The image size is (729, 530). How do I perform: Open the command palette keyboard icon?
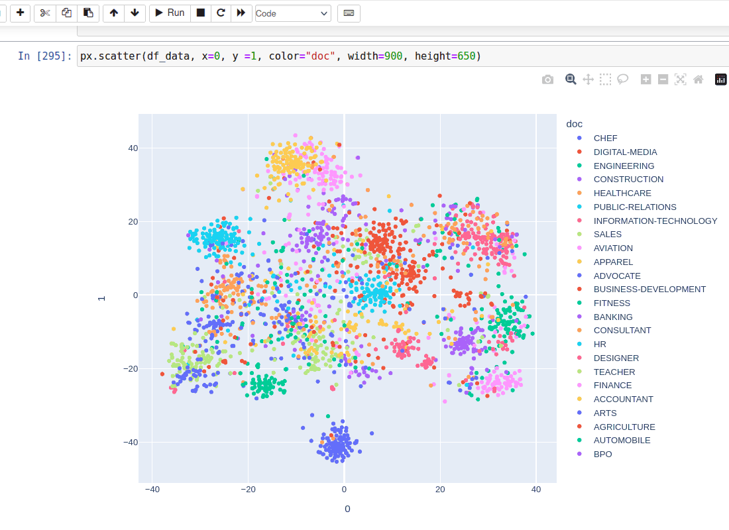coord(349,13)
